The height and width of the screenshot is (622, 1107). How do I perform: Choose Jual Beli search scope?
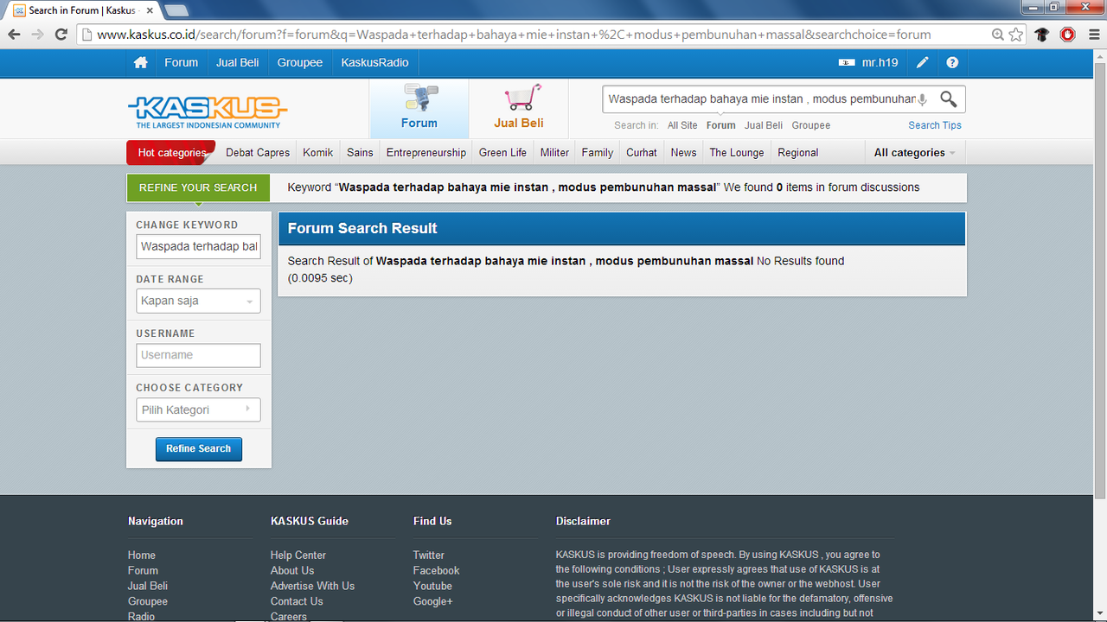pyautogui.click(x=764, y=125)
